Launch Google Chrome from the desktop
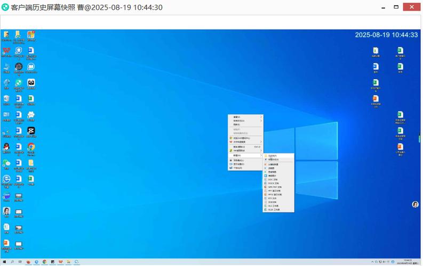 (31, 149)
